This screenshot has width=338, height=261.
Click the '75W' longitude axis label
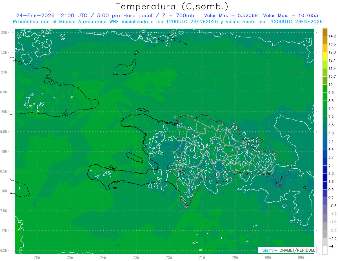[70, 258]
